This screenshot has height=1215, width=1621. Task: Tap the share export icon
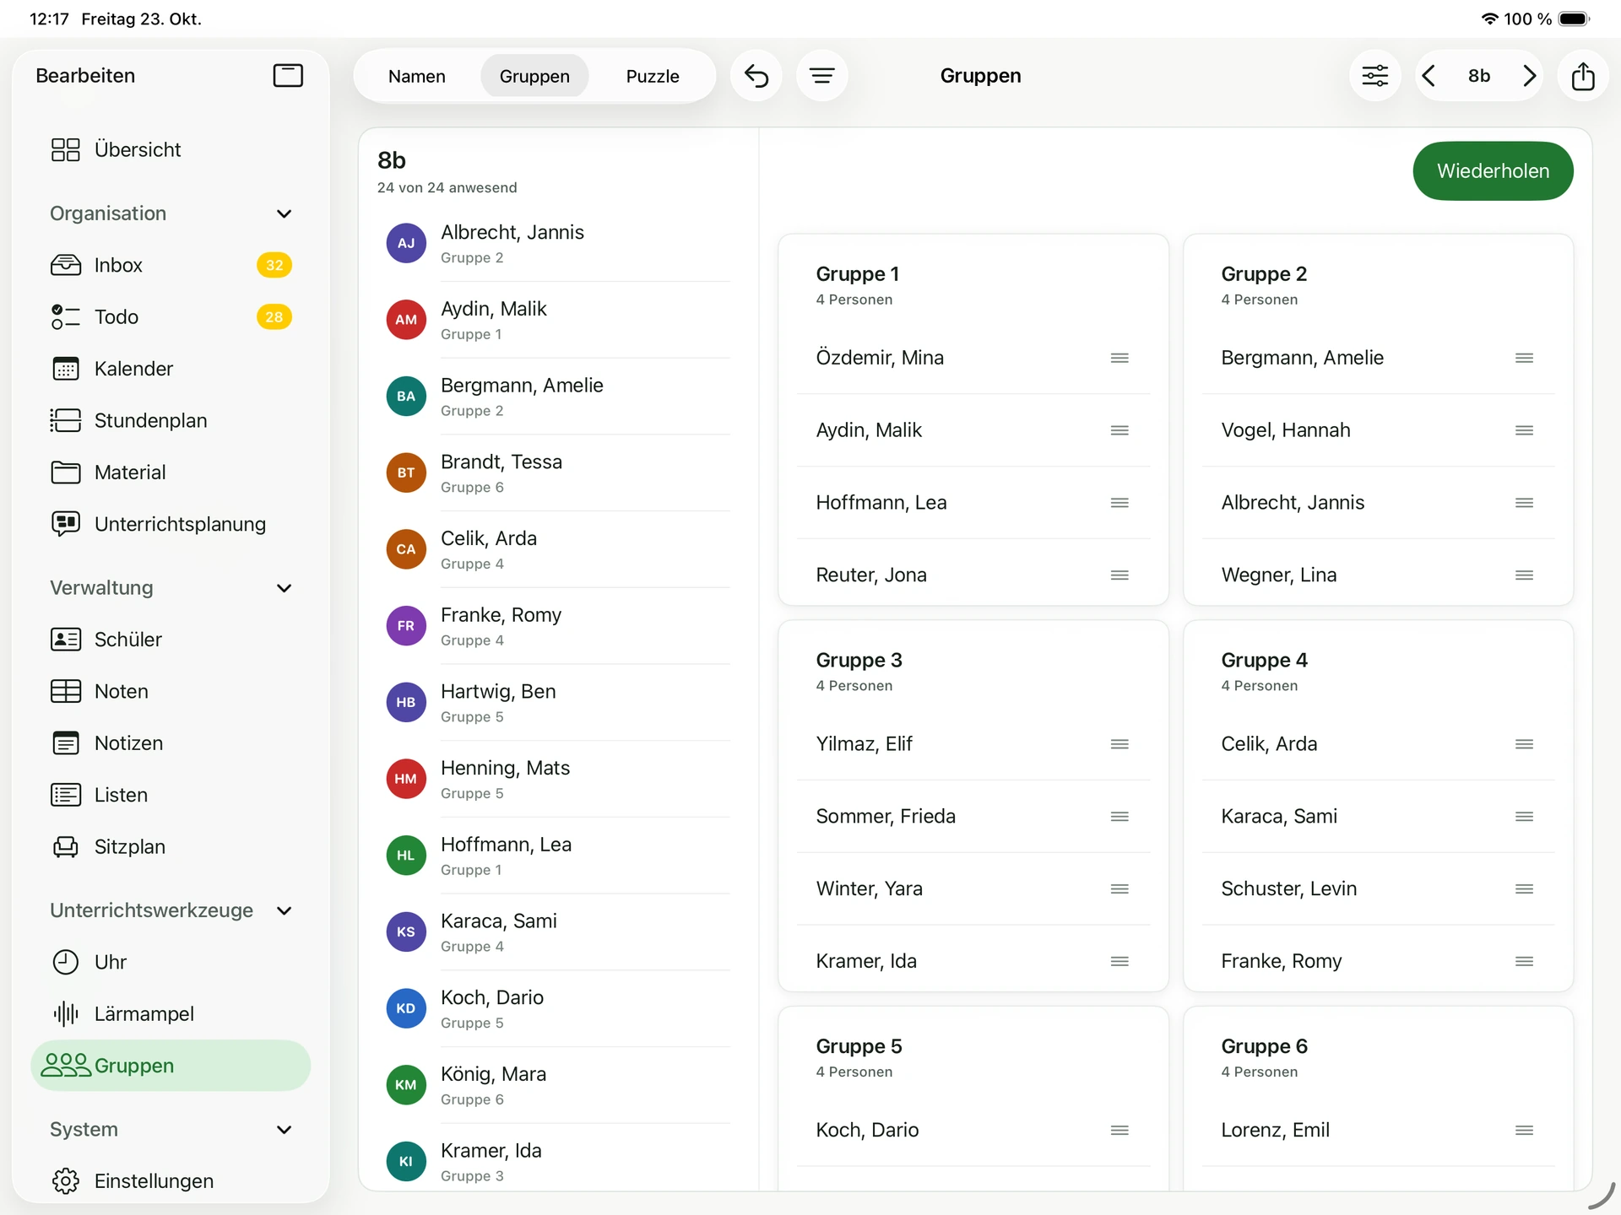click(1583, 76)
